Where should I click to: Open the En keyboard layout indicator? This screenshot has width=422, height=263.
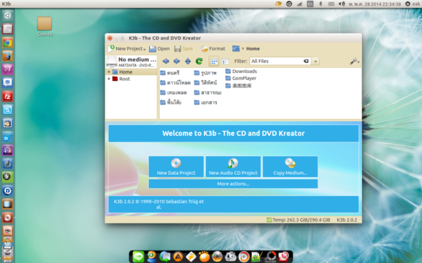pyautogui.click(x=310, y=4)
